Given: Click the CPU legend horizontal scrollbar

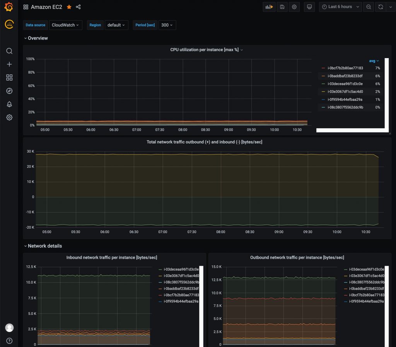Looking at the screenshot, I should pos(352,130).
